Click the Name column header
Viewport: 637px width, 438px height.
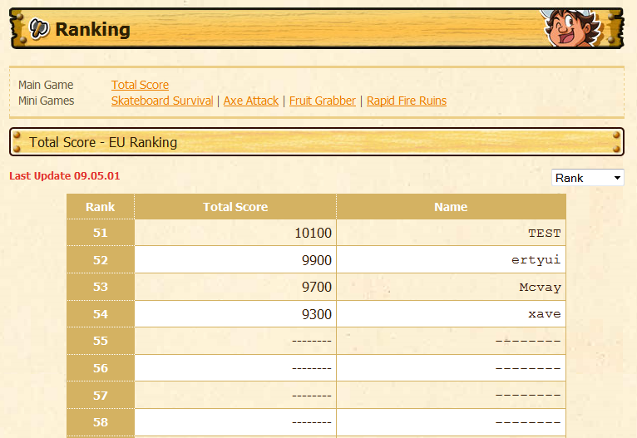(x=451, y=207)
